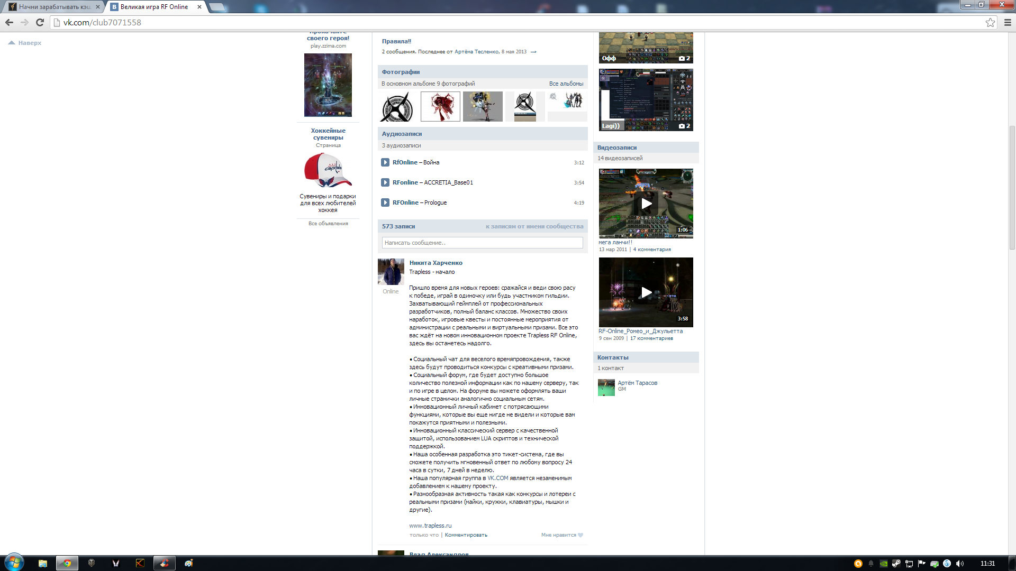This screenshot has height=571, width=1016.
Task: Open the 'Хоккейные сувениры' ad link
Action: [328, 134]
